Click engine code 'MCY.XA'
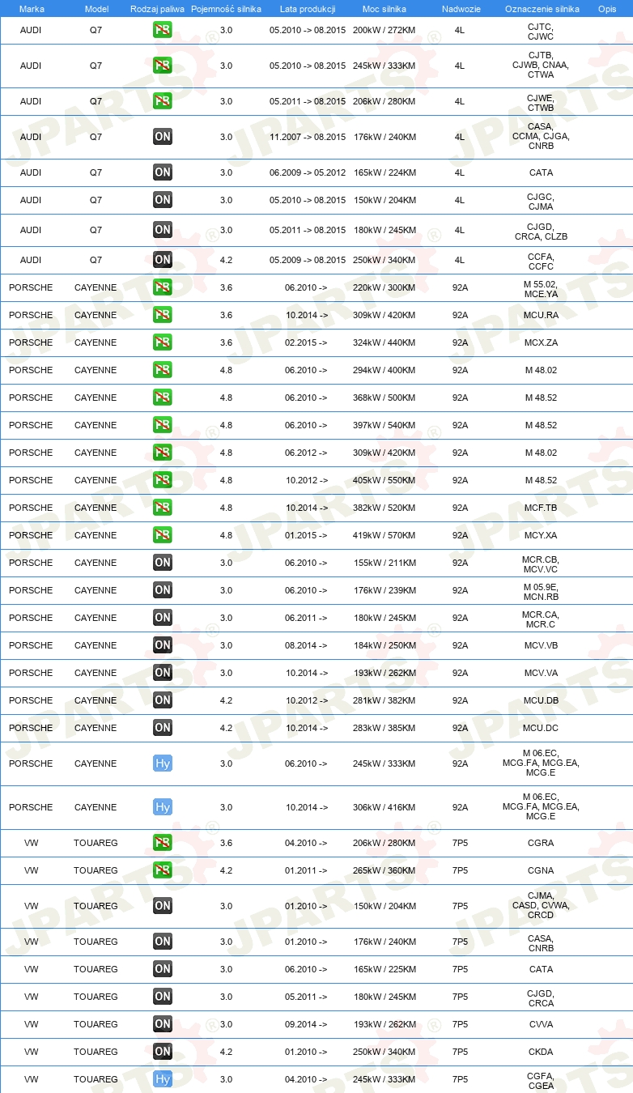This screenshot has width=633, height=1093. point(541,535)
